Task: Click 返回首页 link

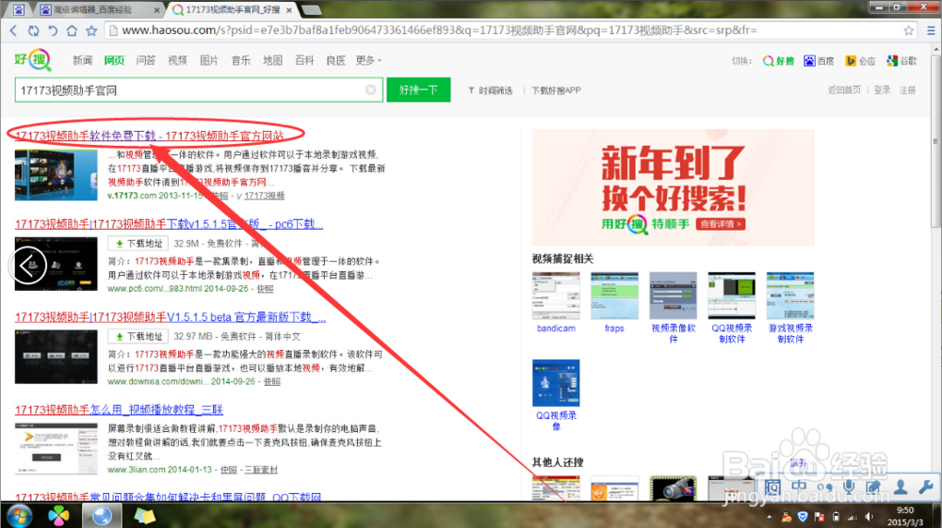Action: 844,90
